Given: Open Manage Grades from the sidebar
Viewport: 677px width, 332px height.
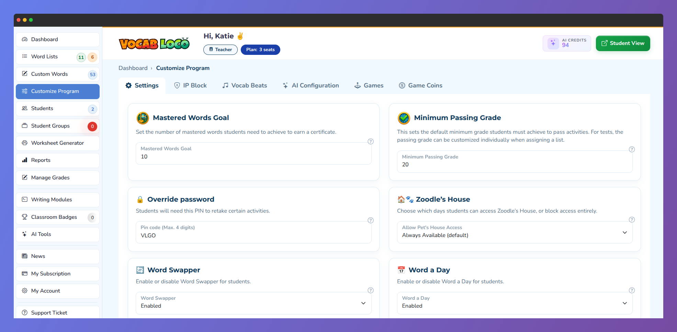Looking at the screenshot, I should [58, 178].
